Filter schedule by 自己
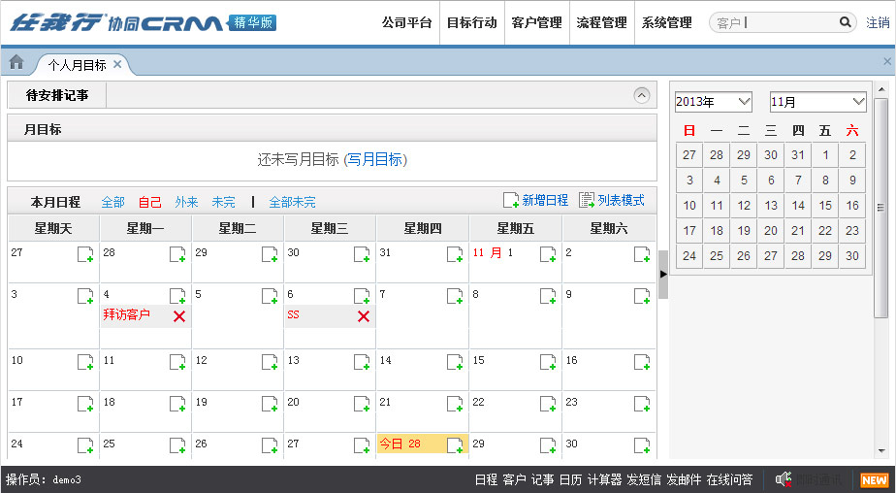896x493 pixels. (149, 202)
